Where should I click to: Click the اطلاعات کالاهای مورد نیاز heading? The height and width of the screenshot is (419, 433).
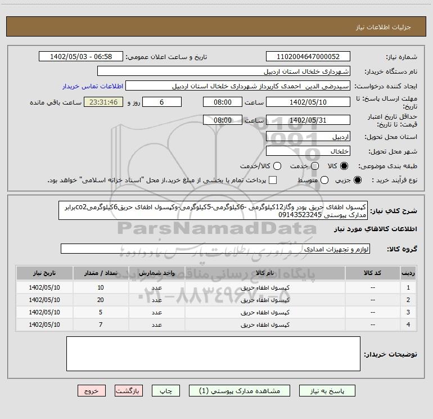376,229
